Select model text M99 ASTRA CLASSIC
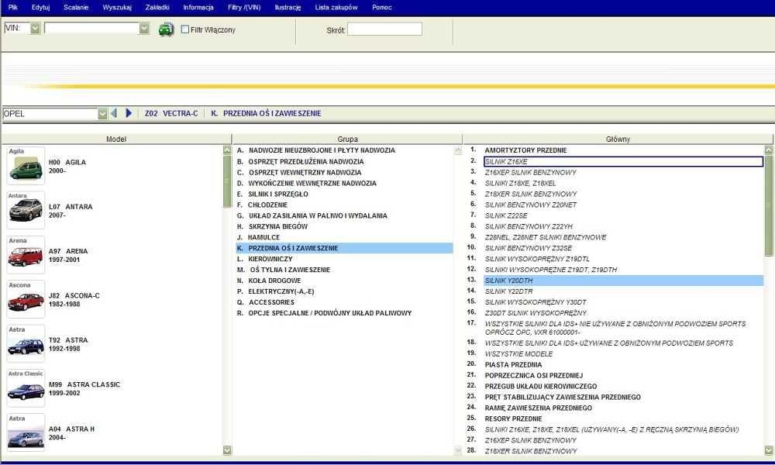Screen dimensions: 775x465 pyautogui.click(x=84, y=384)
